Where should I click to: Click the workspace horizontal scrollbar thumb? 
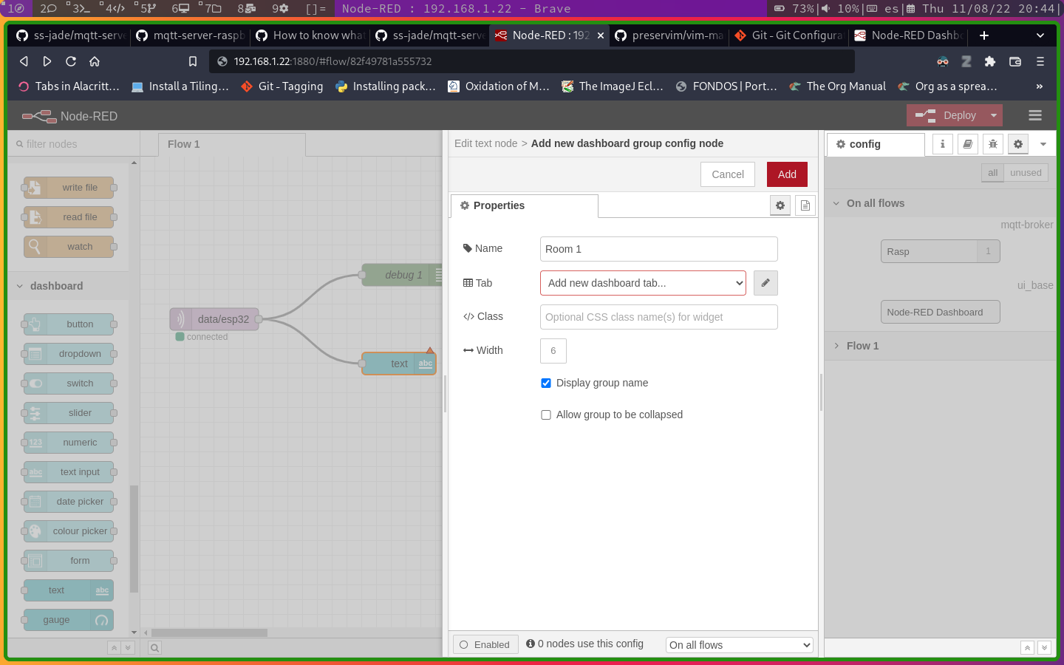click(209, 632)
